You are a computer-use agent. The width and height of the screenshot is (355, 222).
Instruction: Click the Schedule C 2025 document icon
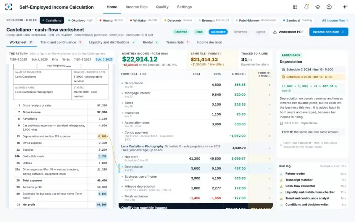click(x=283, y=77)
